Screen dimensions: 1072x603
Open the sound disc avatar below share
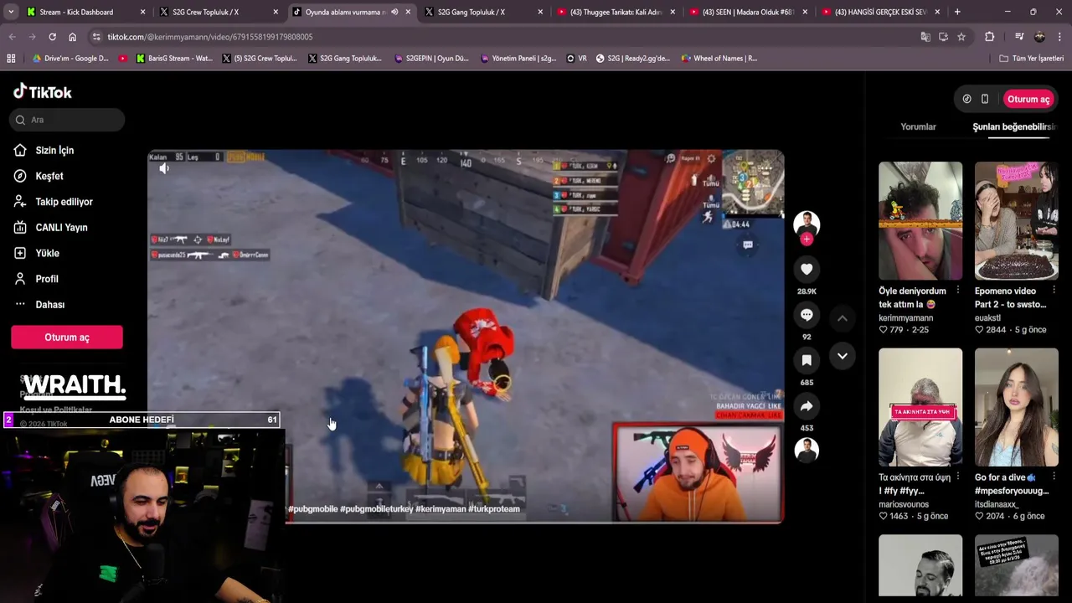(x=807, y=451)
